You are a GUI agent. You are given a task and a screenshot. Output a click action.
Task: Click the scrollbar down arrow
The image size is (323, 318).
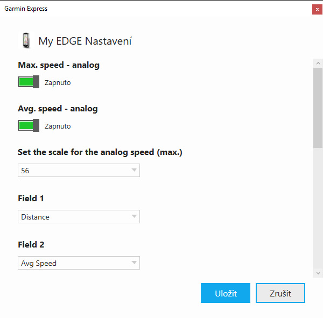pos(318,273)
